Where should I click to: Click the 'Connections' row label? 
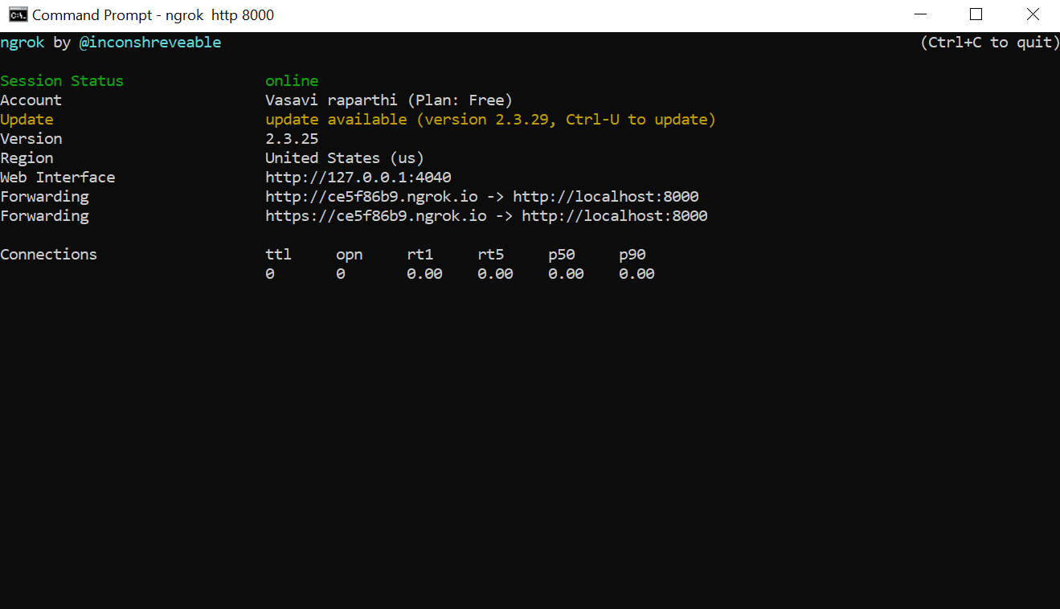tap(48, 255)
